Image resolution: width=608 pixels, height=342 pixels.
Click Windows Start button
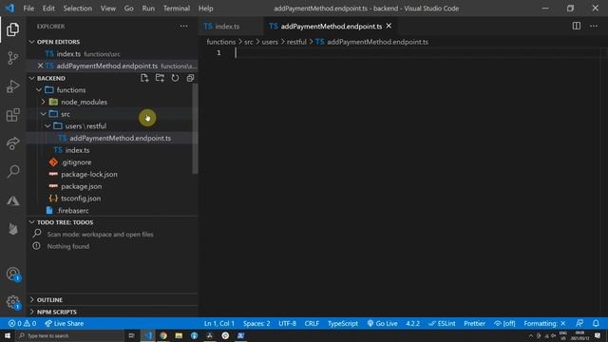click(x=8, y=335)
